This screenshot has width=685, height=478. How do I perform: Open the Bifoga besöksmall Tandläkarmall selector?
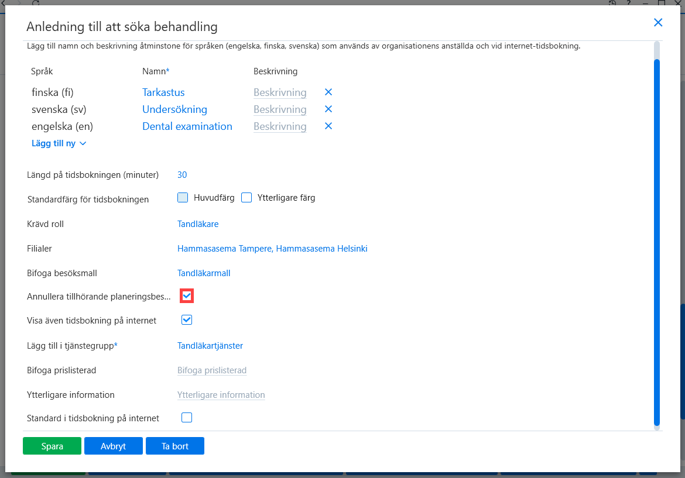pyautogui.click(x=204, y=273)
